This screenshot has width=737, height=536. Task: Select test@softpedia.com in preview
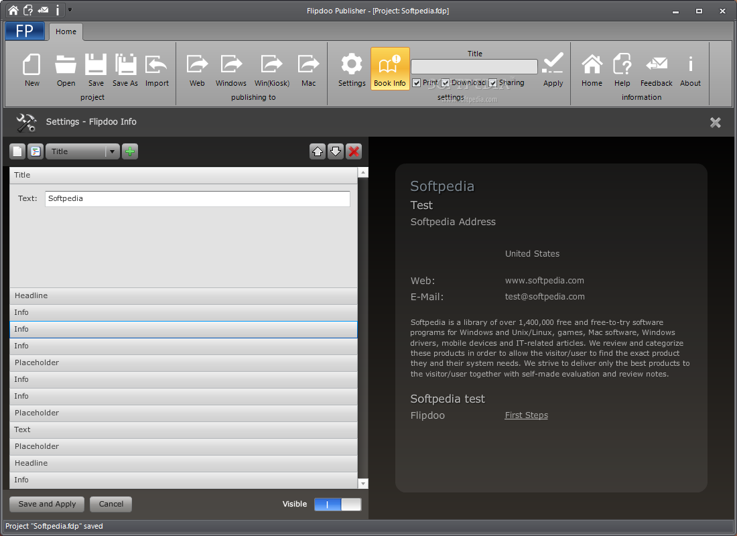pos(545,297)
